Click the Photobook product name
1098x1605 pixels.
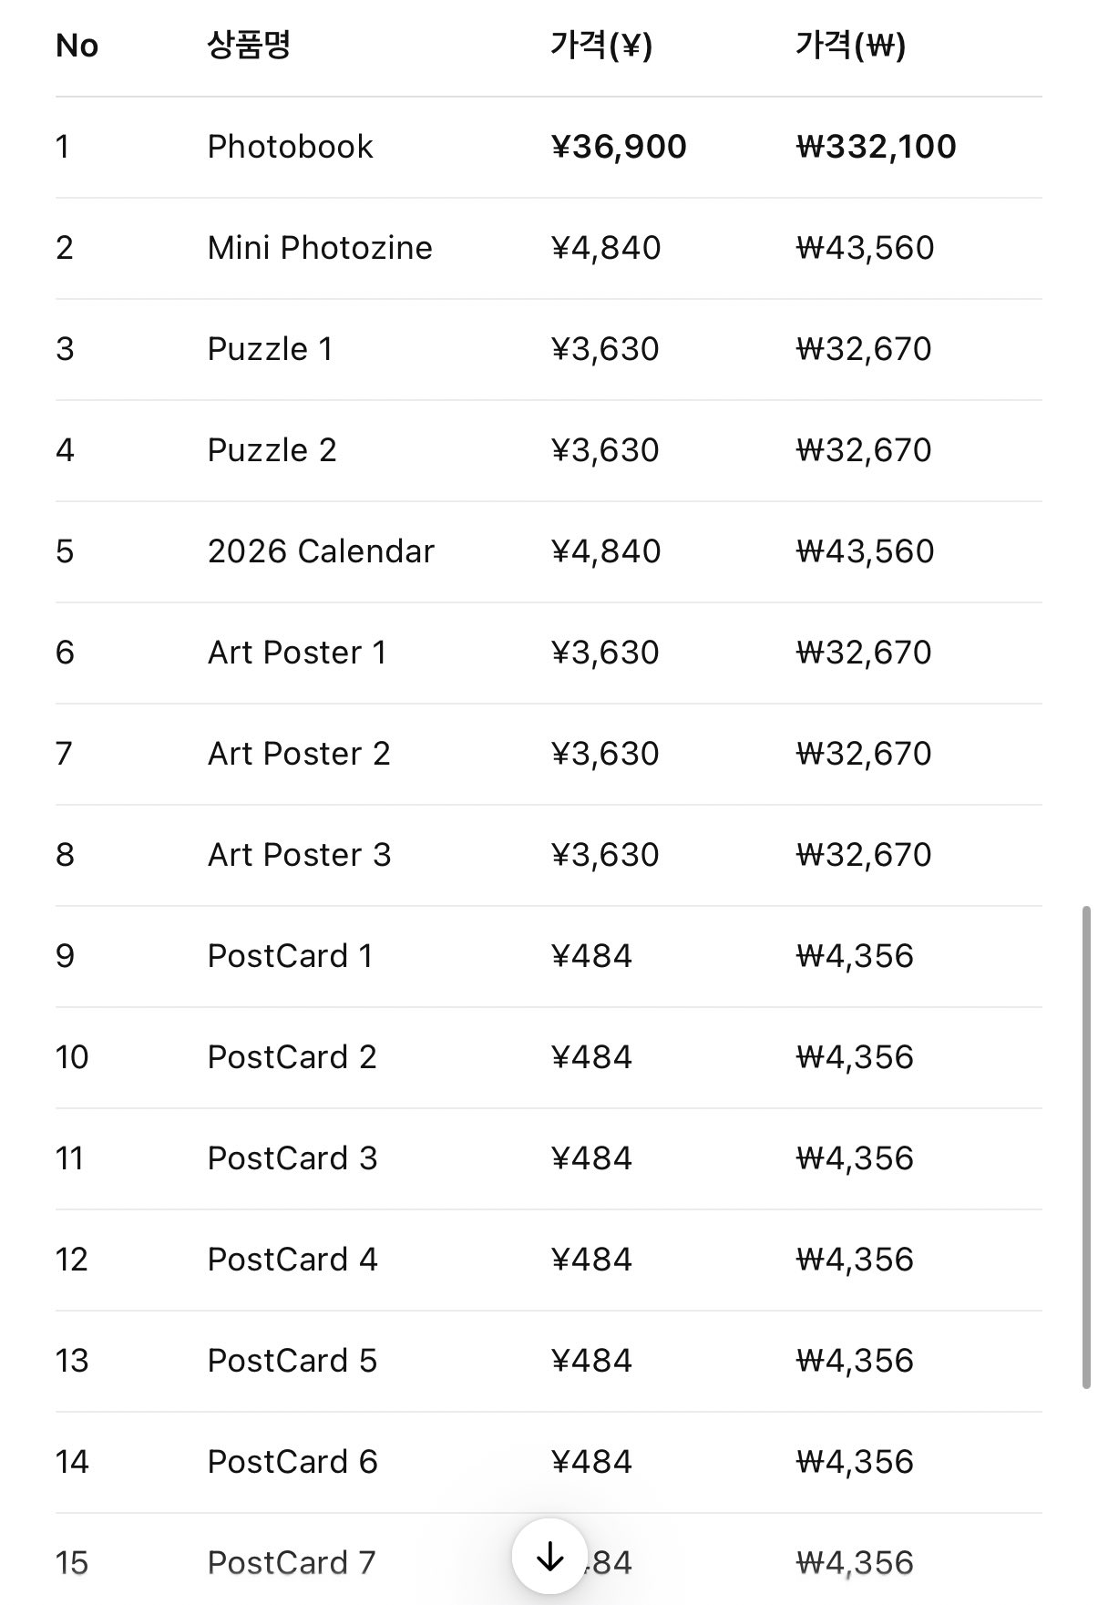pyautogui.click(x=290, y=147)
